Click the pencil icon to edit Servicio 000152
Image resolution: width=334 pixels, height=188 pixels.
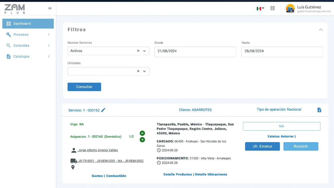pos(103,110)
